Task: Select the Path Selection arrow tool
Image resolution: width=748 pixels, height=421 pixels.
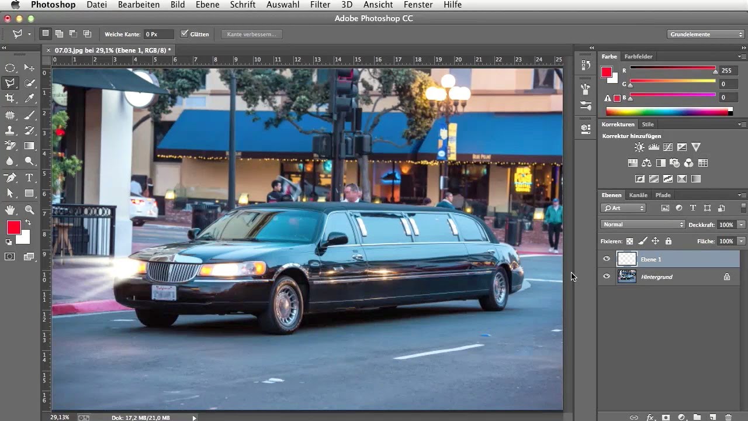Action: point(10,193)
